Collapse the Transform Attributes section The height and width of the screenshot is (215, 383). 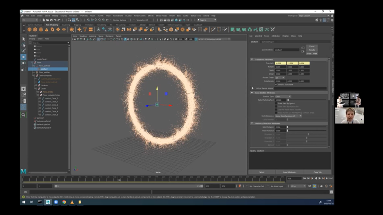(252, 59)
